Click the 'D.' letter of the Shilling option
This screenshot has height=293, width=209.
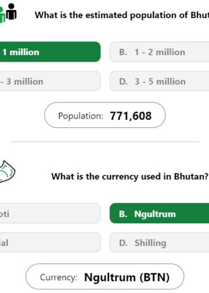(x=123, y=243)
